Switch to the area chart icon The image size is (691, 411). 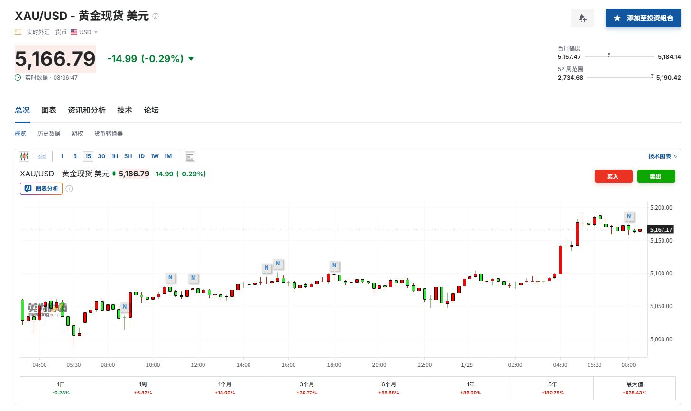pyautogui.click(x=42, y=156)
